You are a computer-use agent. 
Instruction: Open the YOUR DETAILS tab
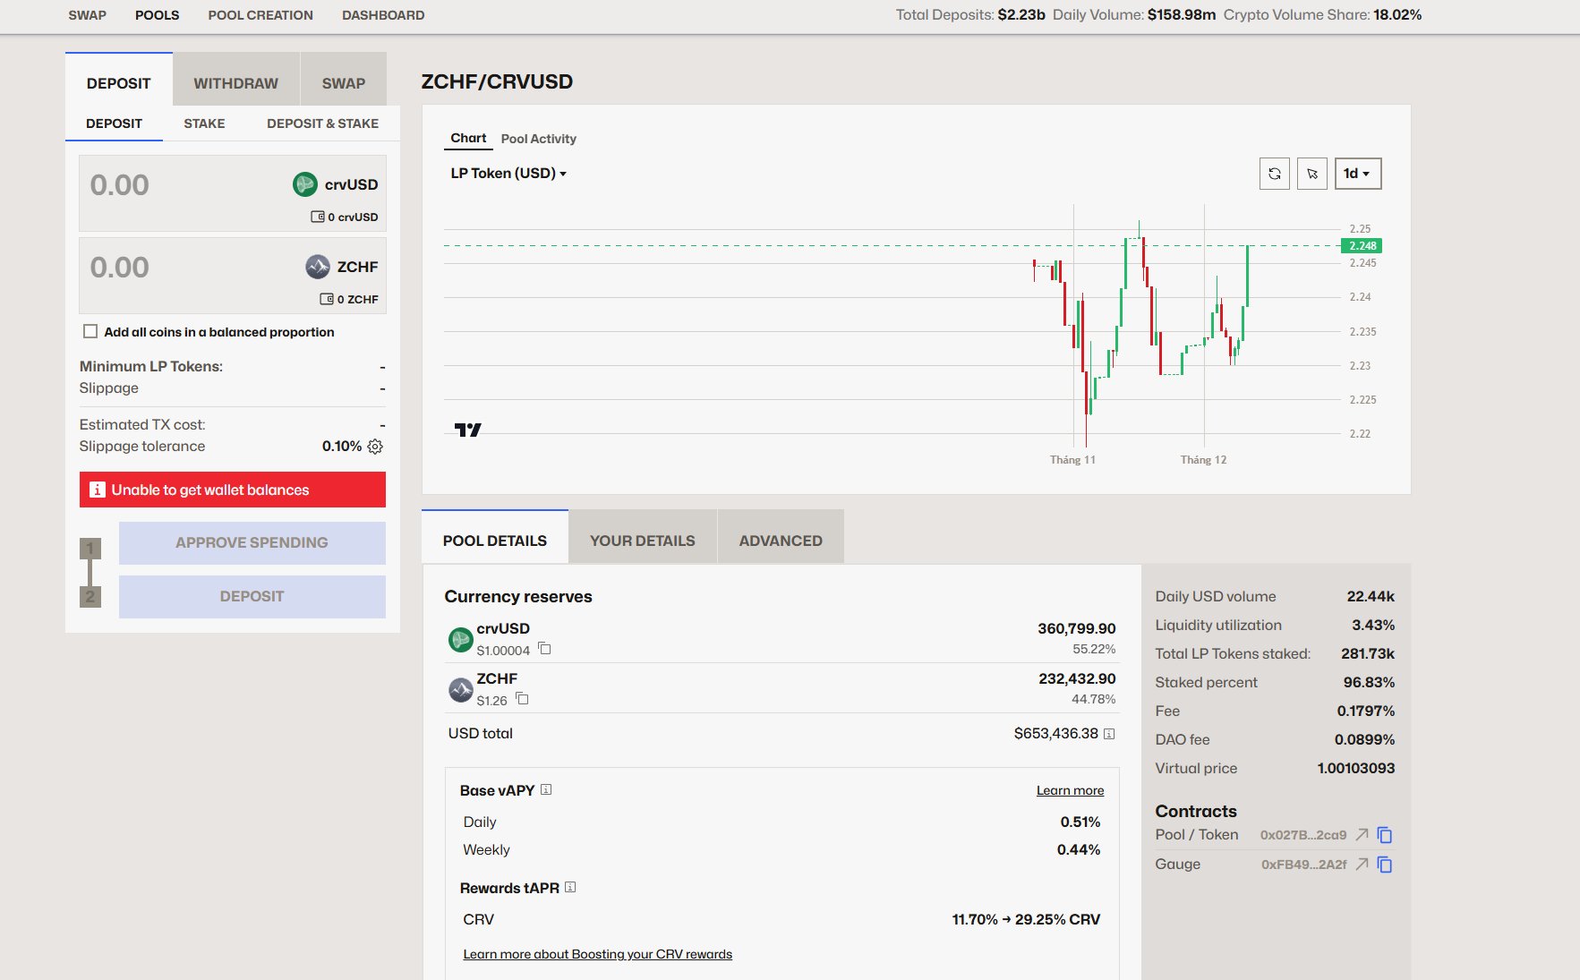pyautogui.click(x=642, y=541)
